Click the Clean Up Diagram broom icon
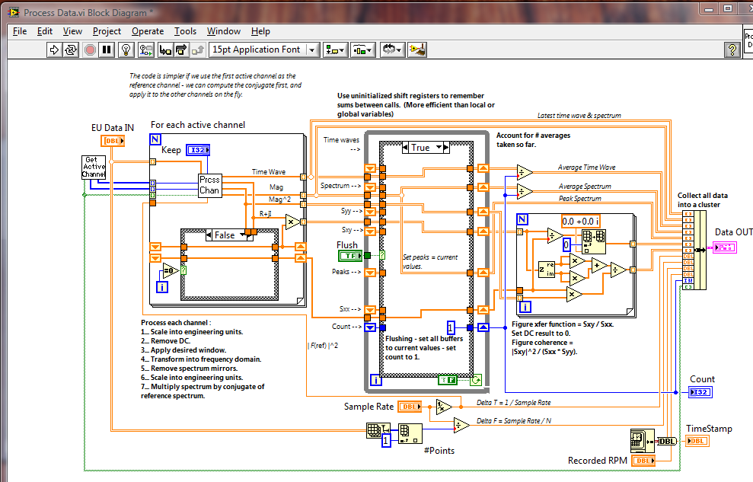This screenshot has height=482, width=753. coord(416,49)
